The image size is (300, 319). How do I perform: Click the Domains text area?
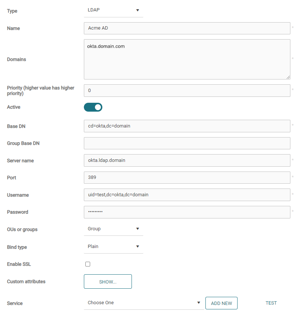[187, 60]
